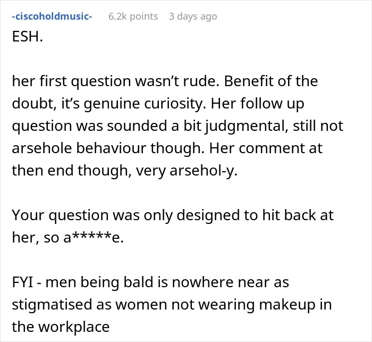Open the -ciscoholdmusic- user profile link
The width and height of the screenshot is (372, 342).
(x=52, y=16)
